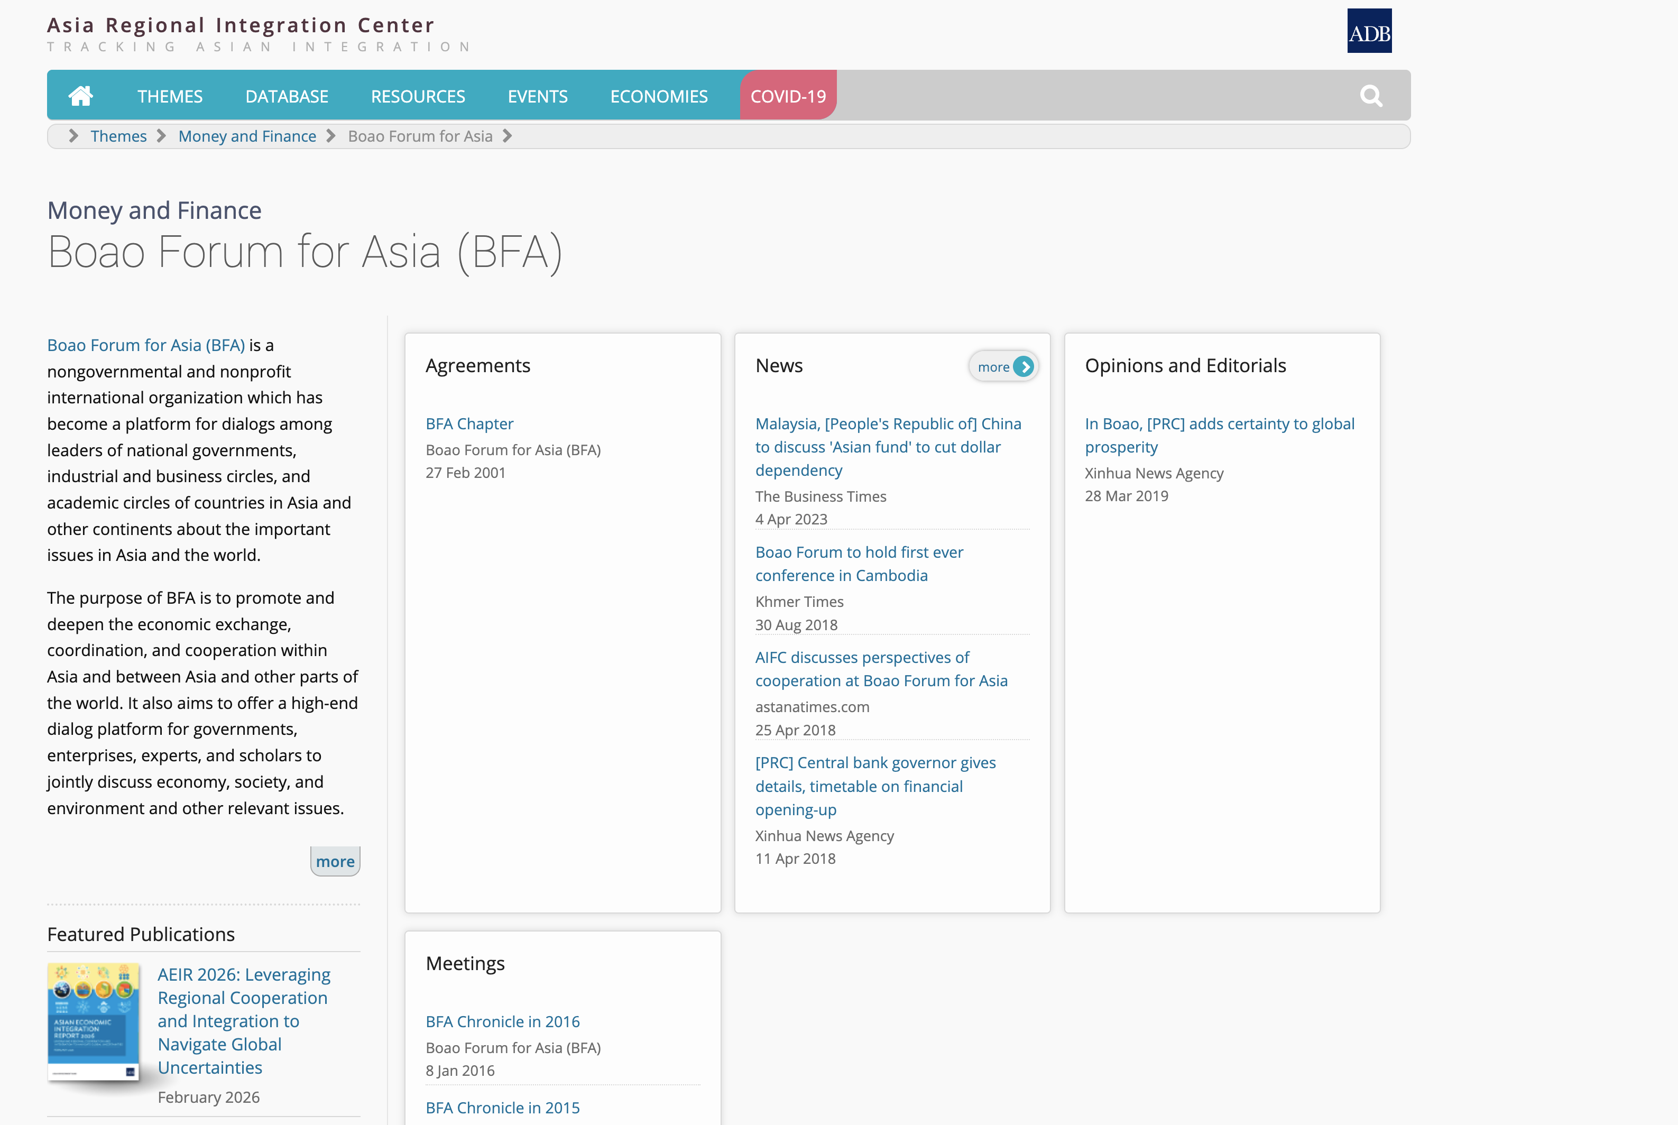This screenshot has width=1678, height=1125.
Task: Click Asia Regional Integration Center site title
Action: coord(241,25)
